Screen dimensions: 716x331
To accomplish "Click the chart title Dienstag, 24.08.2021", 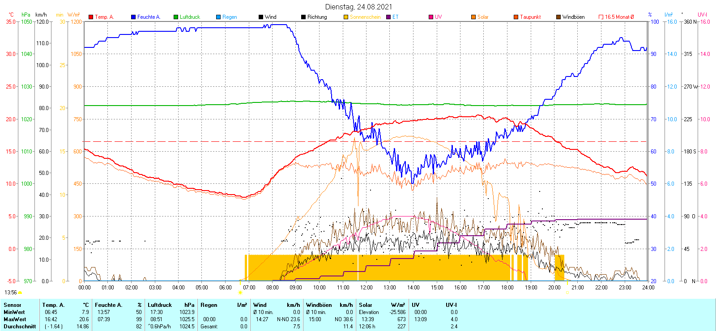I will [x=358, y=7].
